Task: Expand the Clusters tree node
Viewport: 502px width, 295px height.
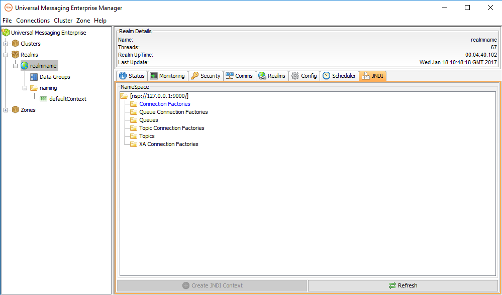Action: point(6,44)
